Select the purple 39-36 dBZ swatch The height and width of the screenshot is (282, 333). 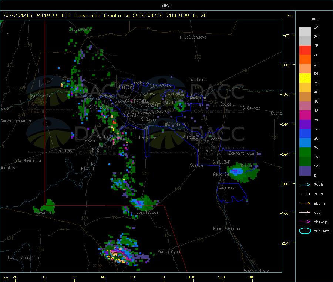point(305,125)
